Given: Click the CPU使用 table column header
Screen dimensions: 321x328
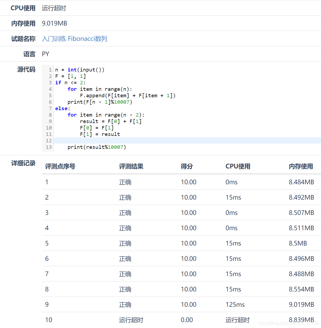Looking at the screenshot, I should click(x=238, y=166).
